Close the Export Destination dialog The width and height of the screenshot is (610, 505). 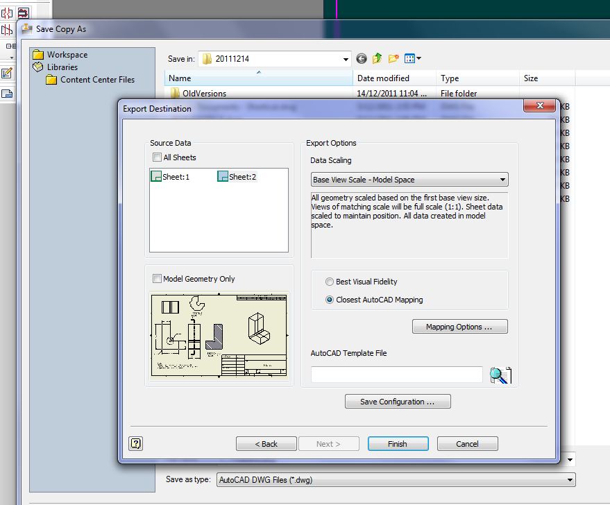(539, 105)
